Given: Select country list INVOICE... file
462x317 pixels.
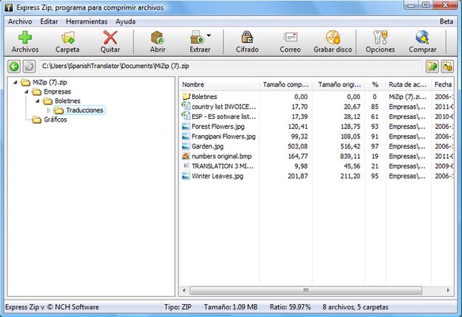Looking at the screenshot, I should tap(317, 107).
